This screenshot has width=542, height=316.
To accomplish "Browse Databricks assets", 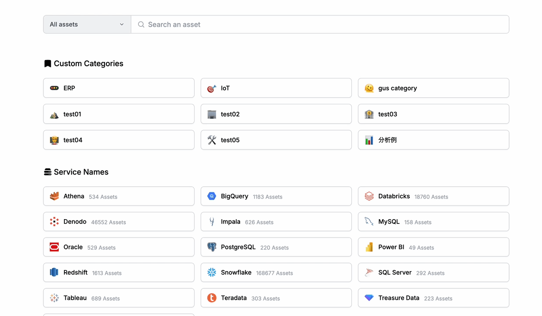I will pos(433,196).
